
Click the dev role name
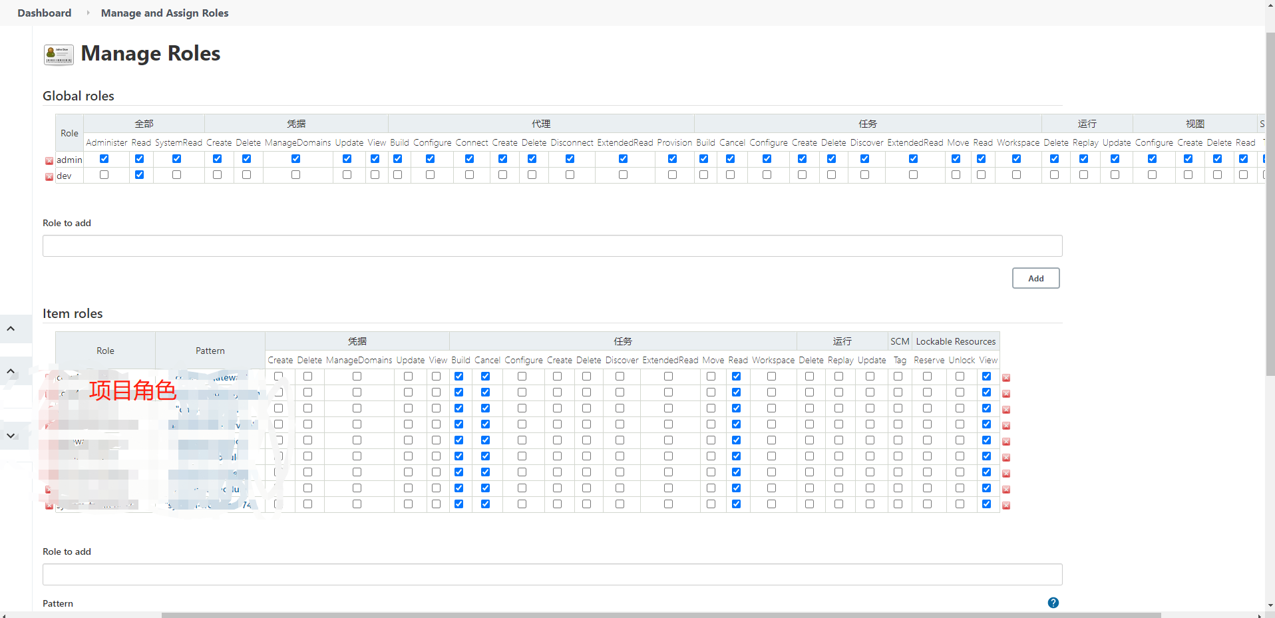pyautogui.click(x=64, y=176)
